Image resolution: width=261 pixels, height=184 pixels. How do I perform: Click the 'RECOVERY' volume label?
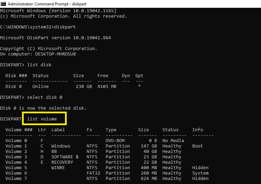point(62,162)
